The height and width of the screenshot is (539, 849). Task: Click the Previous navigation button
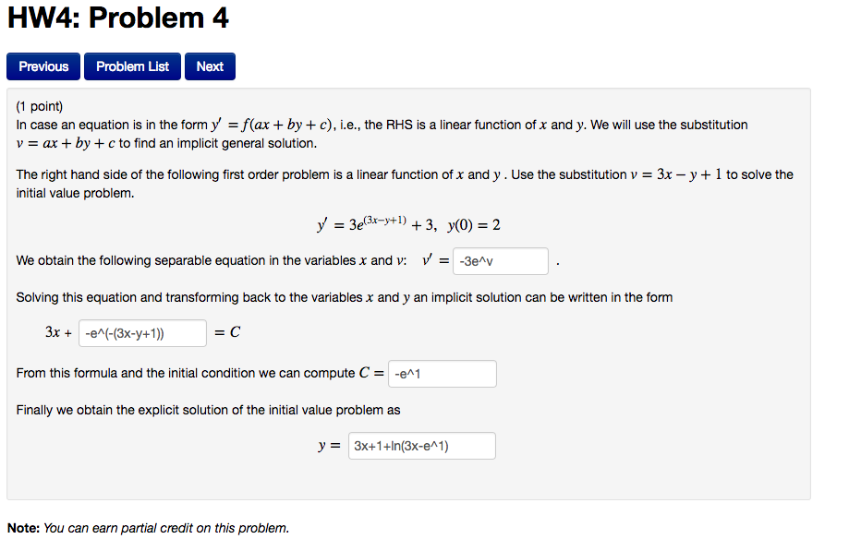coord(42,66)
